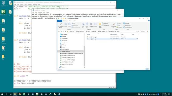This screenshot has width=172, height=96.
Task: Navigate back in File Explorer
Action: click(x=59, y=32)
